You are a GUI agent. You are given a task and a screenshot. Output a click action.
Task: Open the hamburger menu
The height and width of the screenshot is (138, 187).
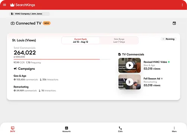(4, 5)
